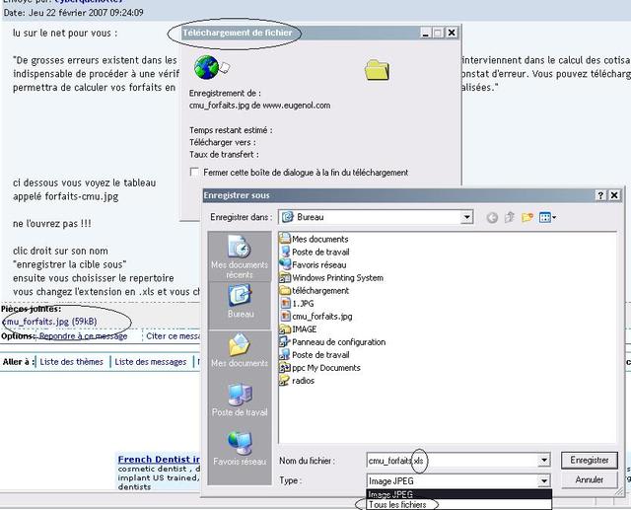Create a new folder icon
Image resolution: width=631 pixels, height=510 pixels.
tap(527, 217)
